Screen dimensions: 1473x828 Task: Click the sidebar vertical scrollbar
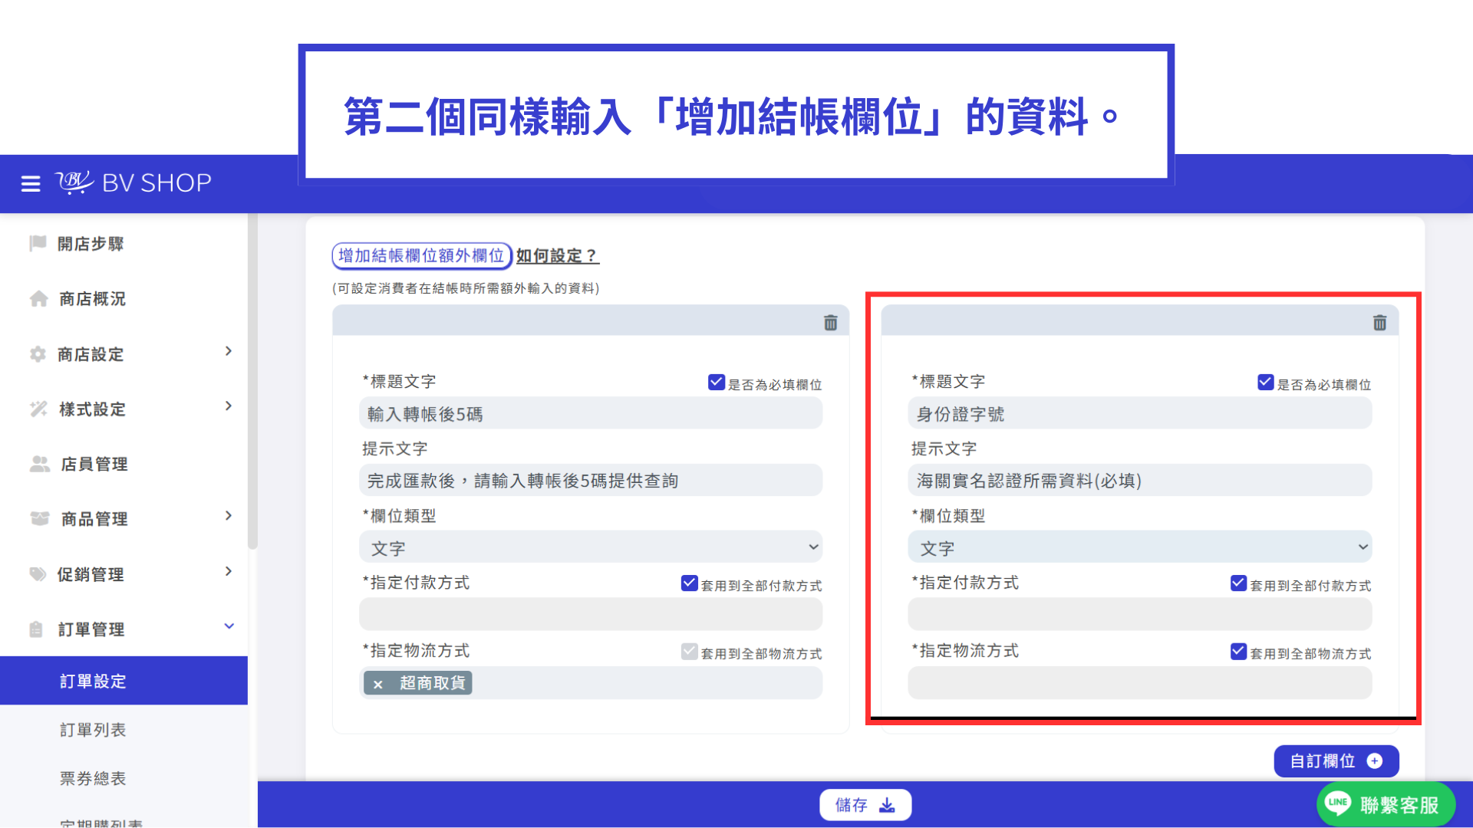click(x=252, y=383)
